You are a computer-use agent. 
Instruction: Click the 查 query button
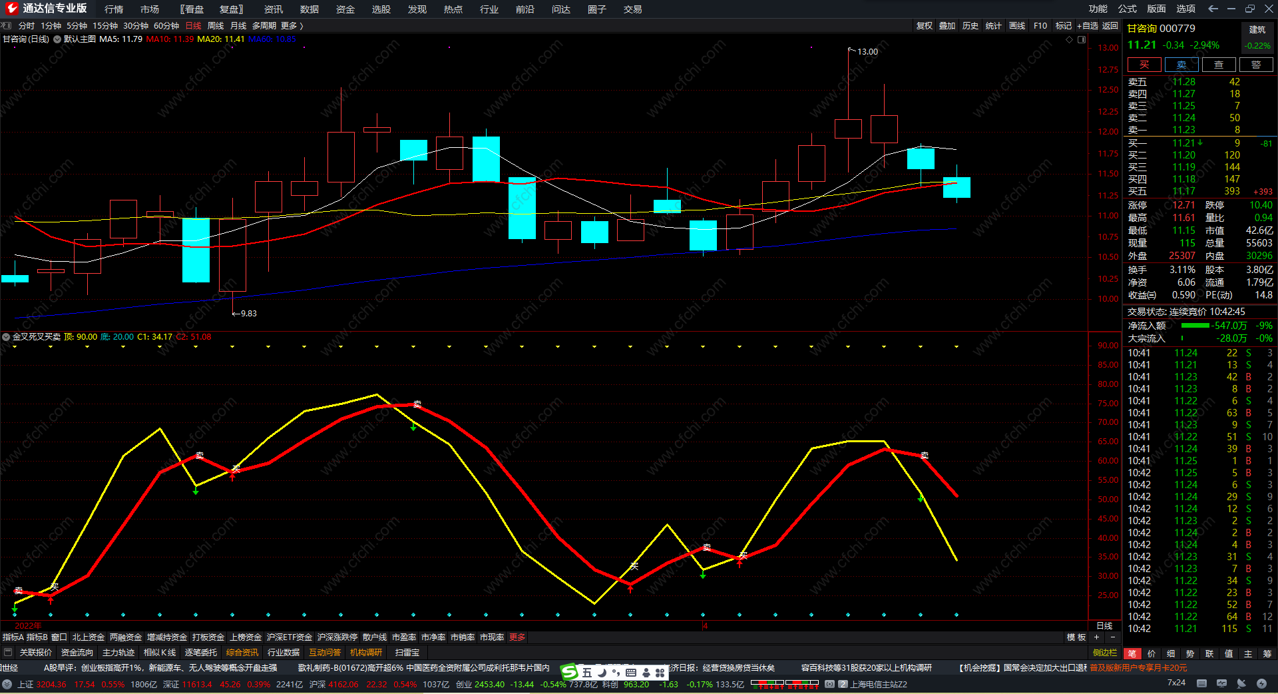pyautogui.click(x=1219, y=65)
